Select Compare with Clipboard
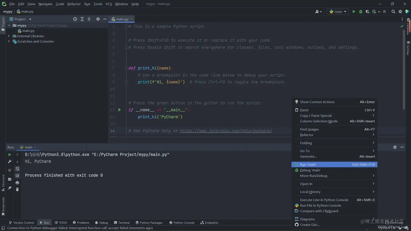 [x=334, y=211]
